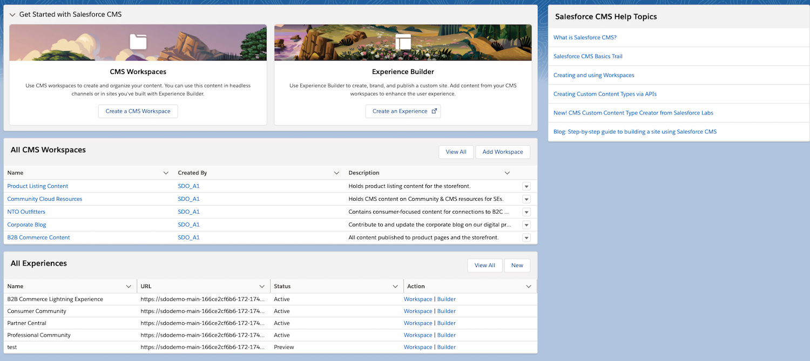Open Name column menu in CMS Workspaces
This screenshot has width=810, height=361.
pos(166,173)
